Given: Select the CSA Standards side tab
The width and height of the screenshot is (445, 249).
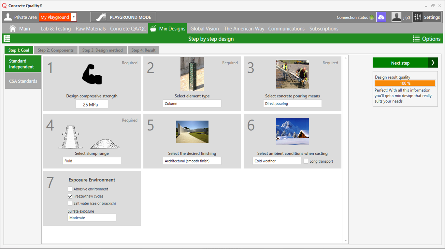Looking at the screenshot, I should coord(23,81).
